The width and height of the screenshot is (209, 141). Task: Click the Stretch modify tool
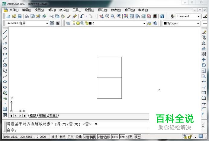pos(204,76)
